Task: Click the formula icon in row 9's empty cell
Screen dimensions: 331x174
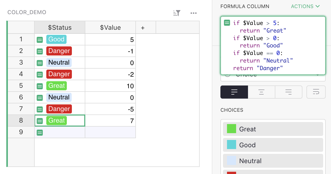Action: [x=40, y=132]
